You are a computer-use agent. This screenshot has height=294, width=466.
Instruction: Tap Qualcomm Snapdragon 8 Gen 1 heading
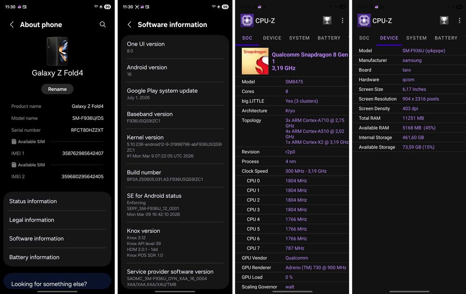click(310, 58)
